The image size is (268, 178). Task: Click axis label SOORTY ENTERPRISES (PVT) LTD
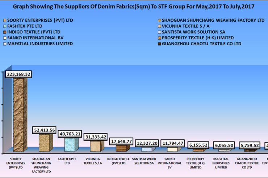click(16, 163)
